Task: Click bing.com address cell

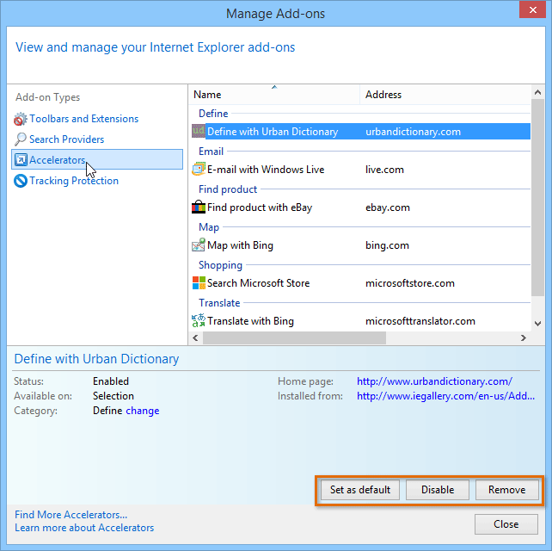Action: (387, 245)
